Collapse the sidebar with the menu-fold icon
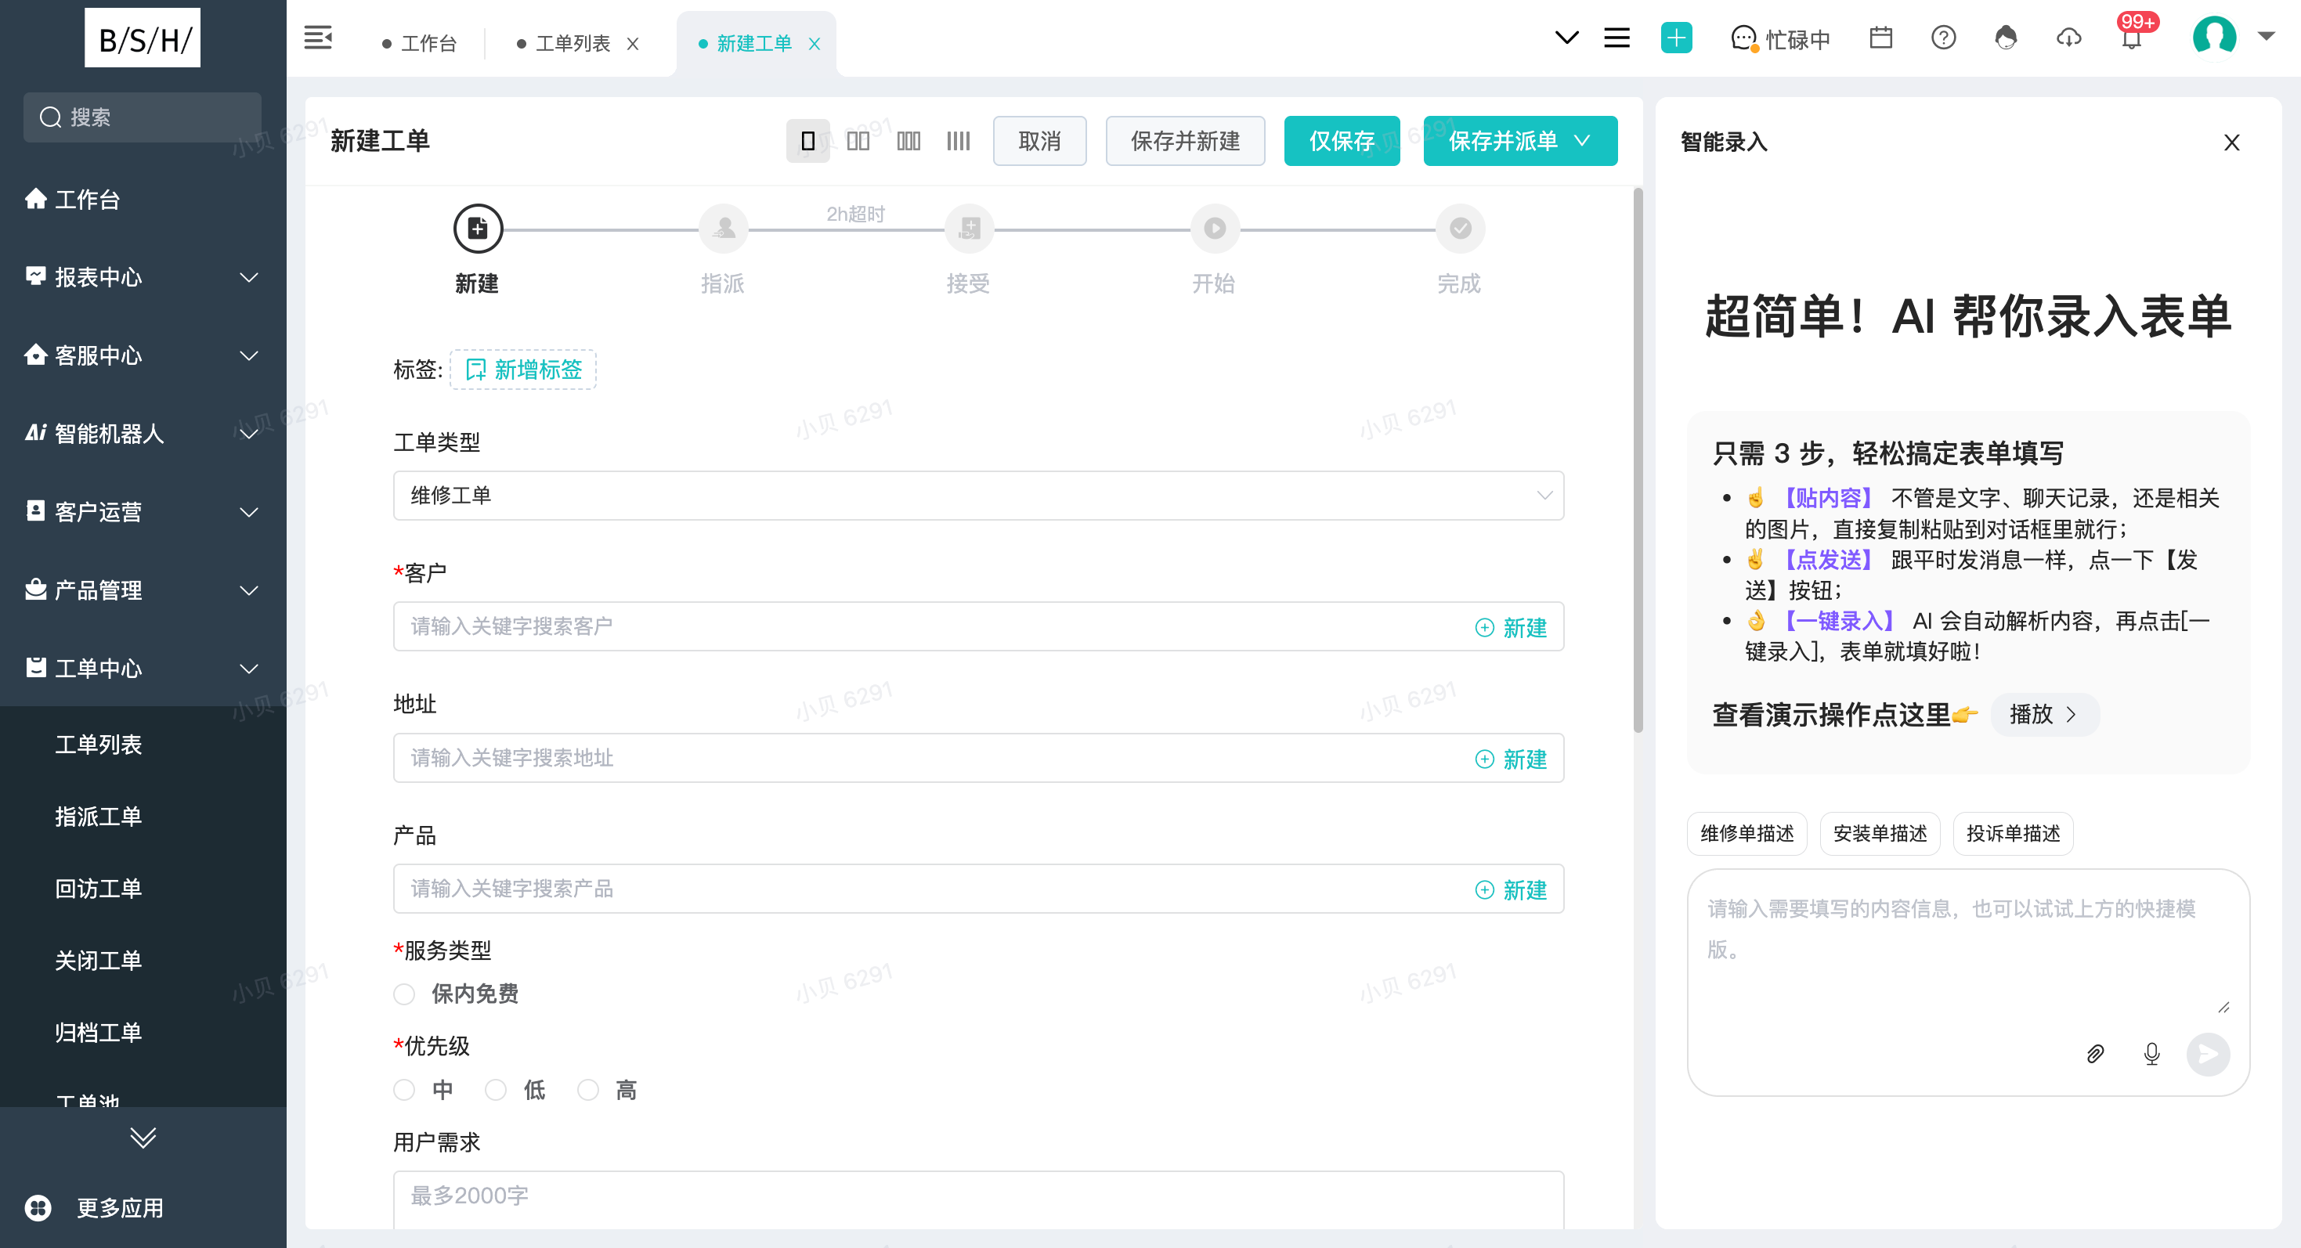Viewport: 2301px width, 1248px height. pyautogui.click(x=318, y=38)
